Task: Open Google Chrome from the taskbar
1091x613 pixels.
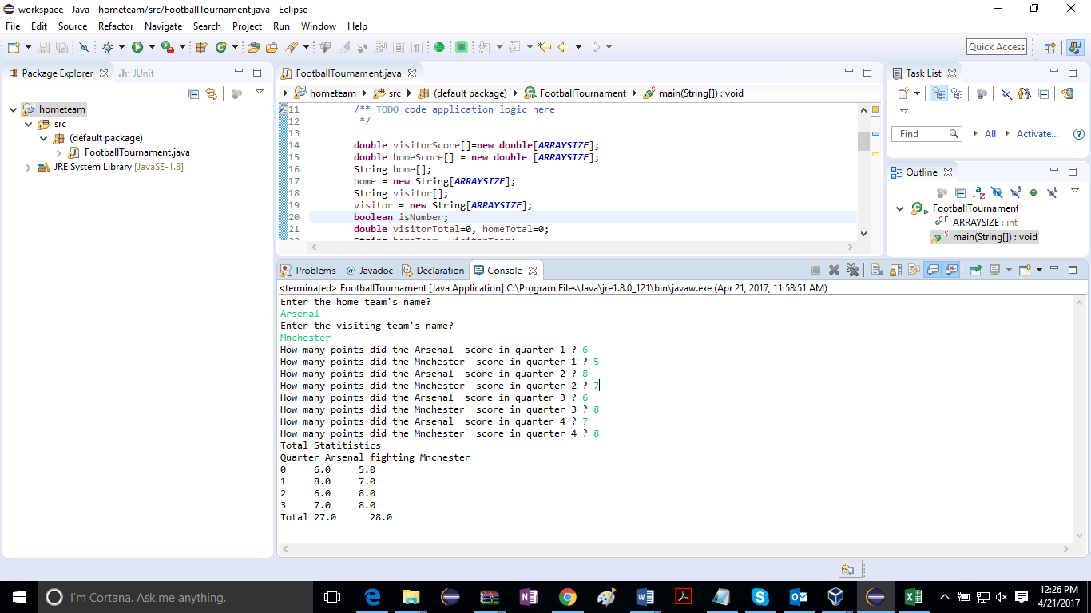Action: pyautogui.click(x=568, y=597)
